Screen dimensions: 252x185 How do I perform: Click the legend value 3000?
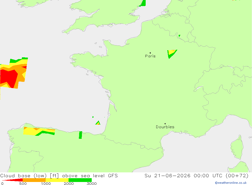click(92, 183)
